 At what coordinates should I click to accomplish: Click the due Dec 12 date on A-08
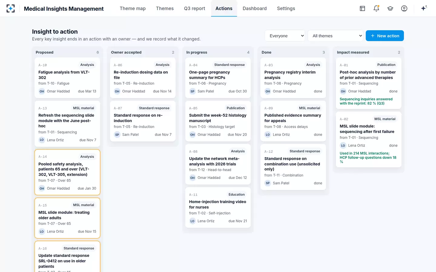(238, 178)
